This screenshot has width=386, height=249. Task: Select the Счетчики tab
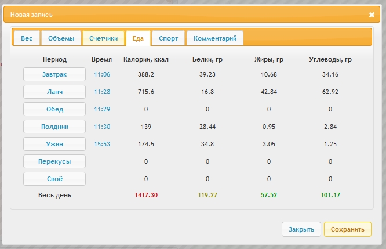coord(104,38)
